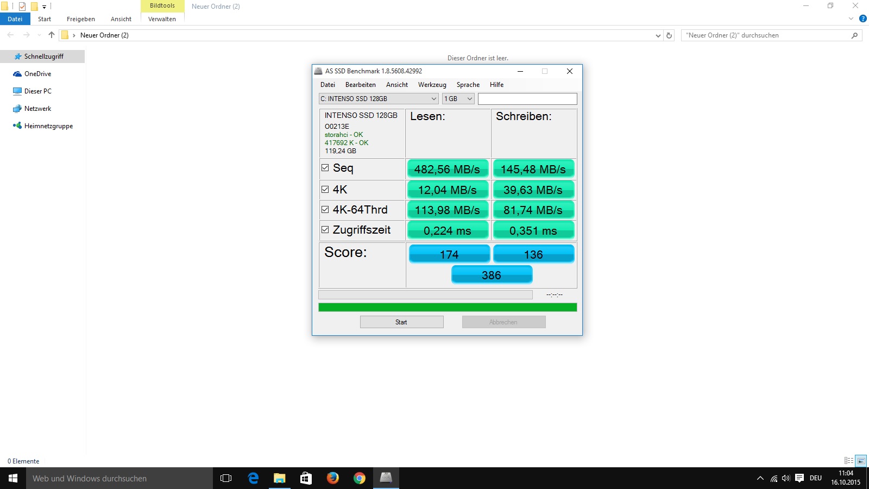Expand the Explorer address bar history dropdown
The height and width of the screenshot is (489, 869).
pyautogui.click(x=658, y=36)
